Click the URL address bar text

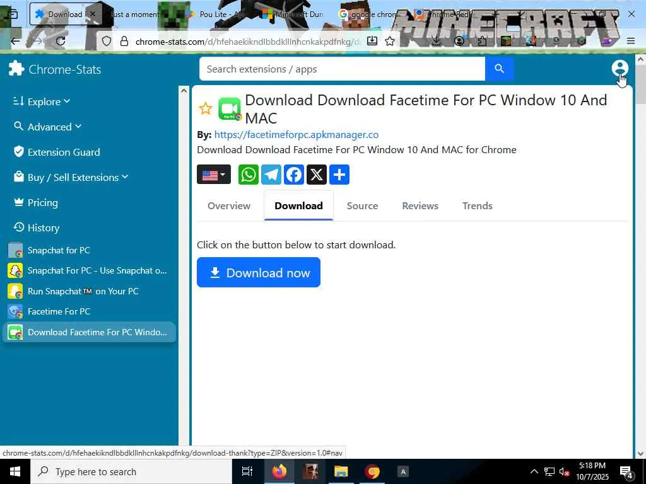coord(247,42)
